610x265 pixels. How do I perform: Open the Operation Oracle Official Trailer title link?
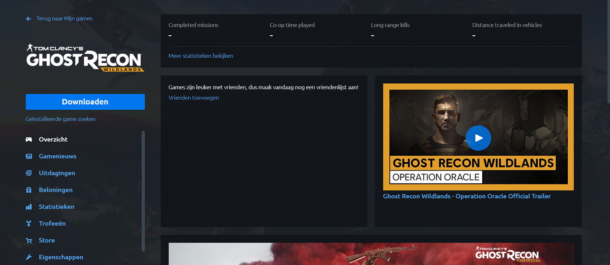click(466, 196)
